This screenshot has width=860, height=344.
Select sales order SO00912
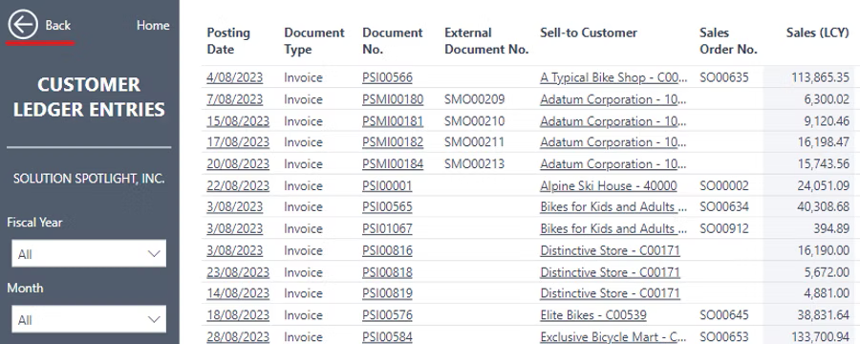(x=724, y=228)
